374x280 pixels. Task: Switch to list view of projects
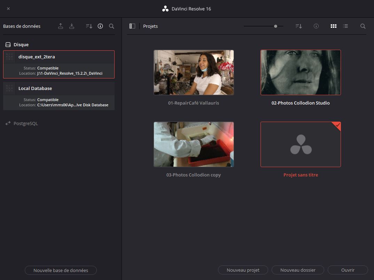pyautogui.click(x=345, y=26)
